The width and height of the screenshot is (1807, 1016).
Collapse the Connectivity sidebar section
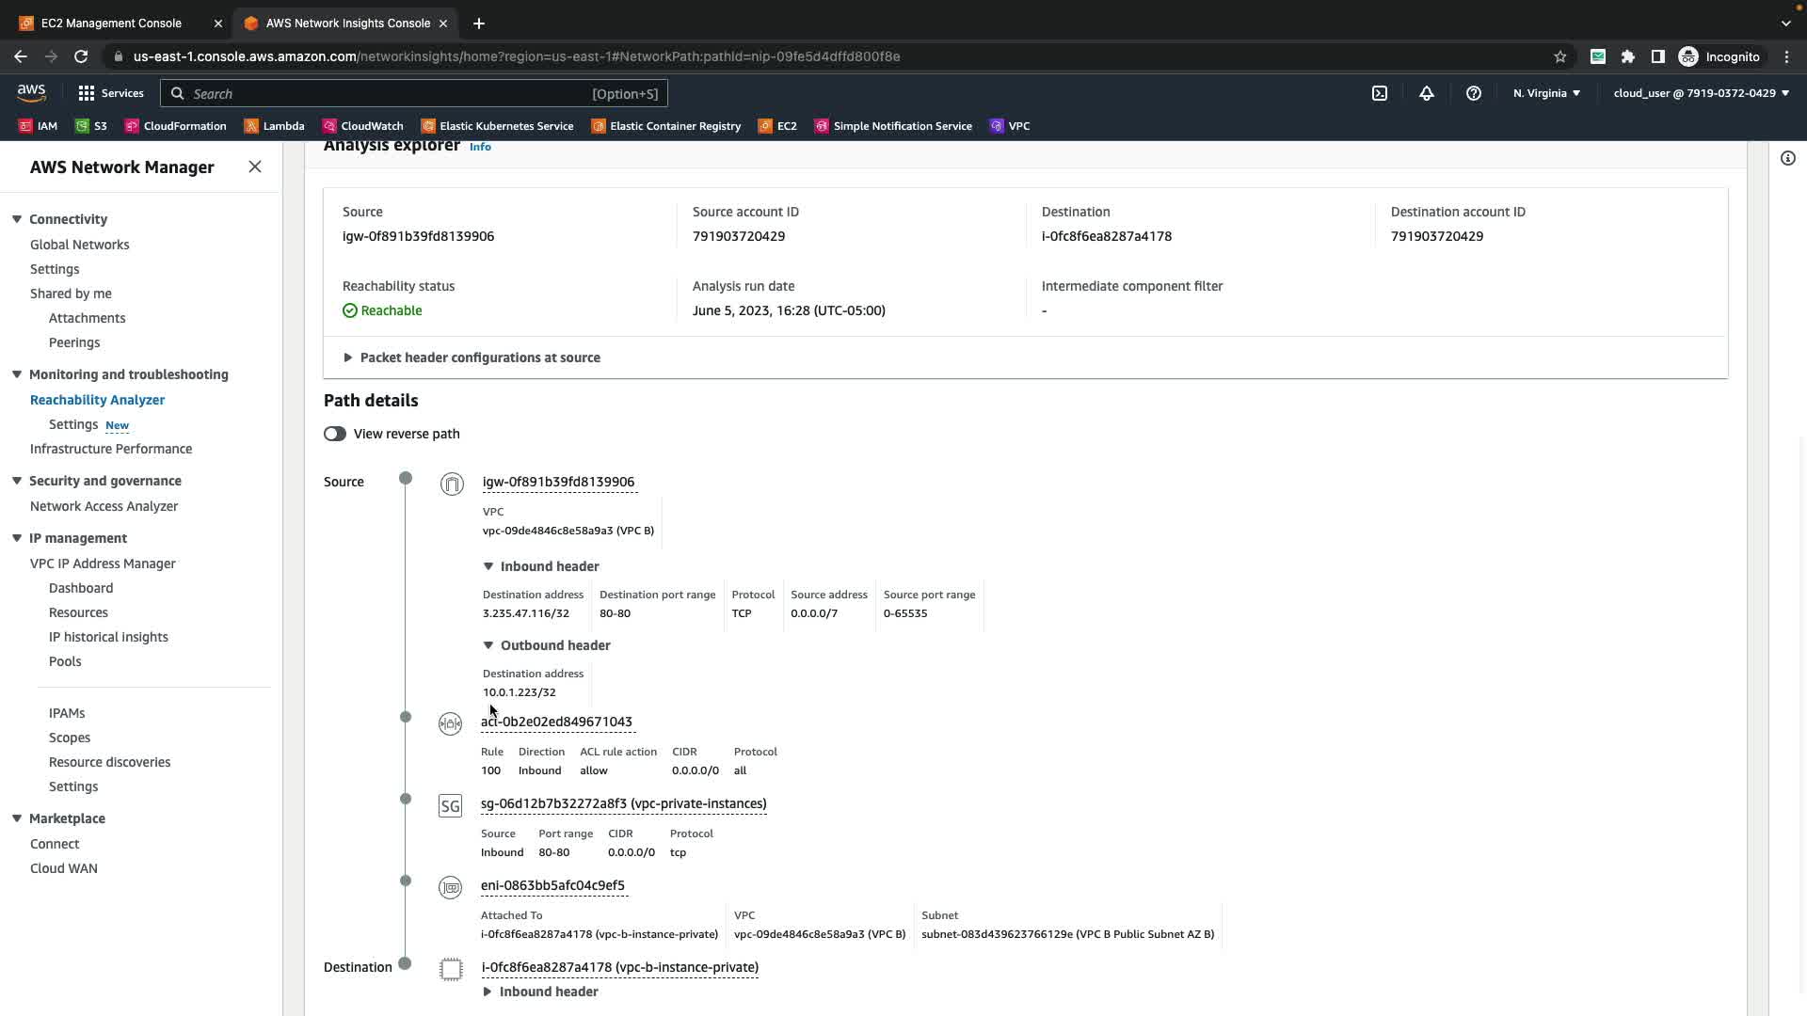coord(17,219)
